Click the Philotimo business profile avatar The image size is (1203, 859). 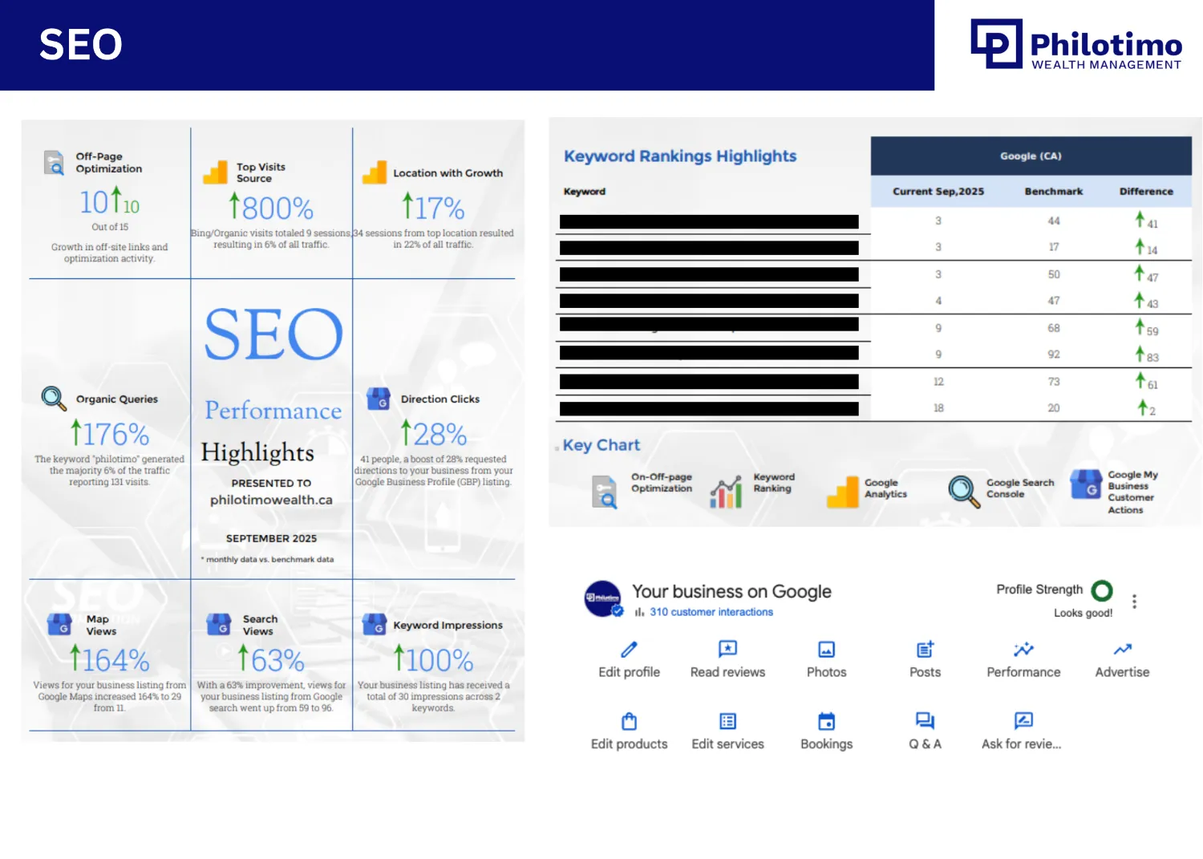coord(603,598)
